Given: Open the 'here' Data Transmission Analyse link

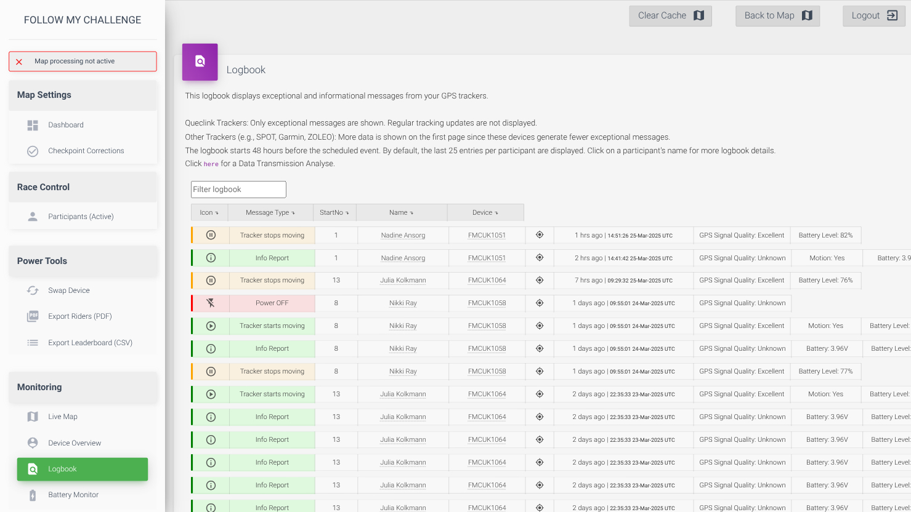Looking at the screenshot, I should click(x=211, y=164).
